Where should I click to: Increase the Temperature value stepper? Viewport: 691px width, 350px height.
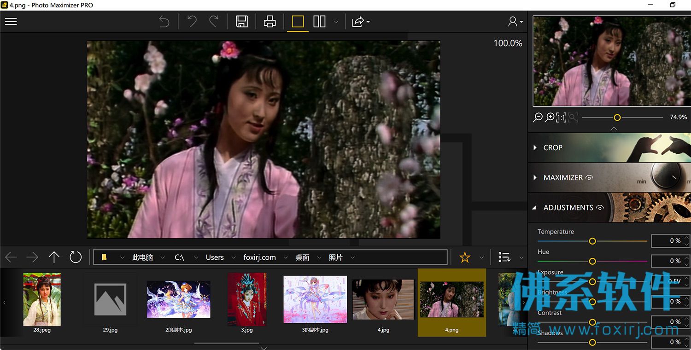687,238
